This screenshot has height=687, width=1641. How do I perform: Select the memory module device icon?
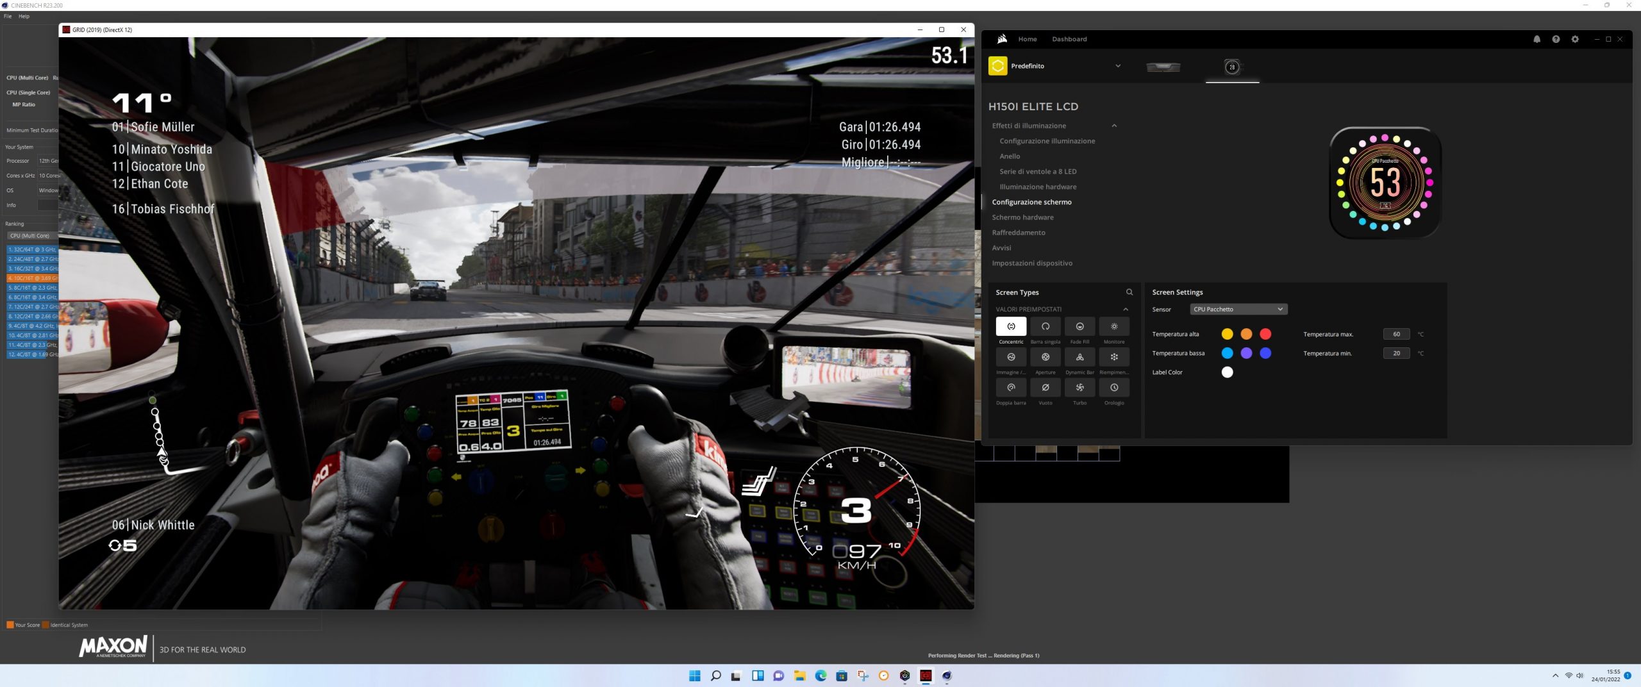pyautogui.click(x=1163, y=67)
